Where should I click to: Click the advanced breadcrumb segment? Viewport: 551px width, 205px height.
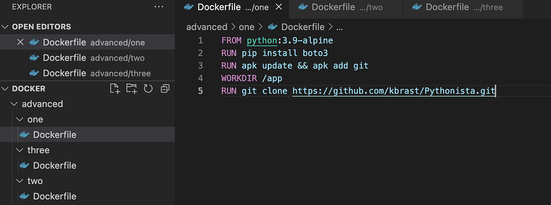coord(207,27)
